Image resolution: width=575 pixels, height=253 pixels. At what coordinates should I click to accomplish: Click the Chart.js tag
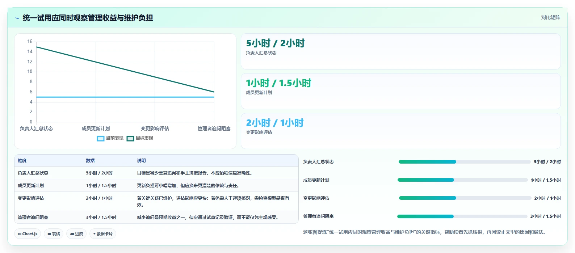[28, 234]
